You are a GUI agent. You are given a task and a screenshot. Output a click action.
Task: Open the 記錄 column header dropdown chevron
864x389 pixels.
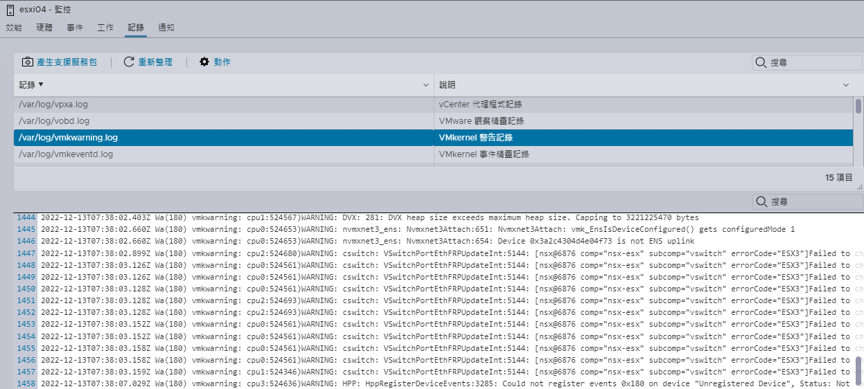[x=426, y=85]
